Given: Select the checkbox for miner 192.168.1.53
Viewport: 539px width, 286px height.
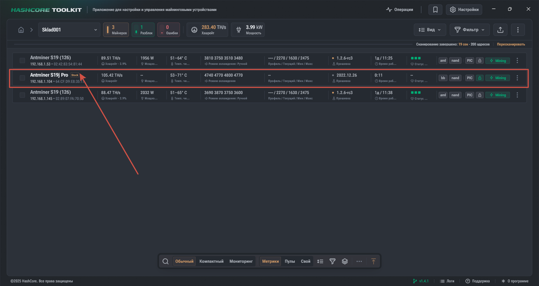Looking at the screenshot, I should click(22, 61).
